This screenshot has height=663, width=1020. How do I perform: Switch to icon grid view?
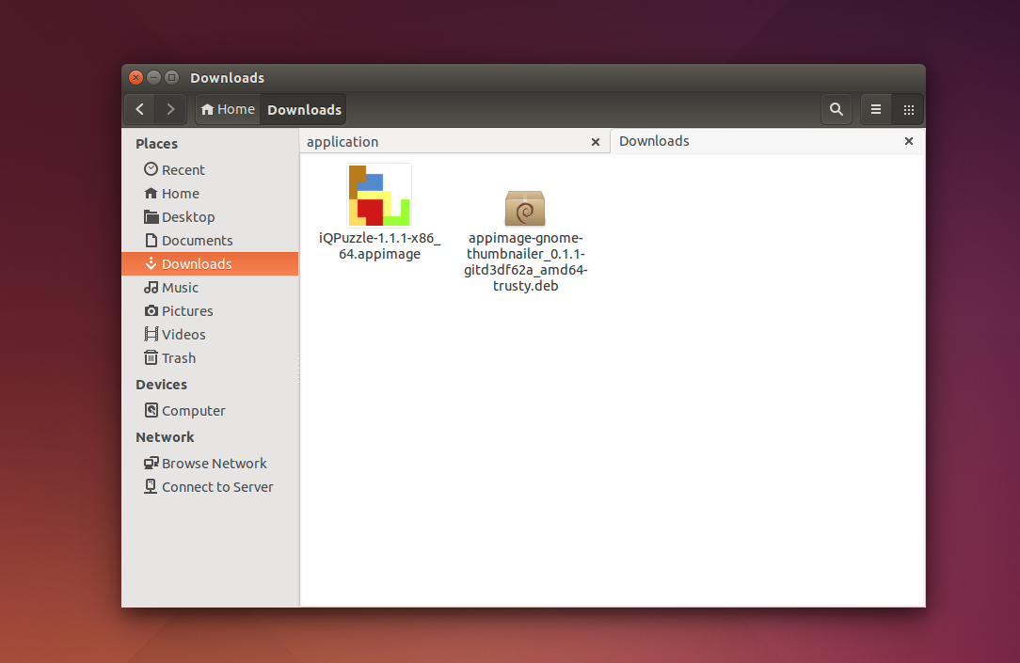click(x=909, y=109)
